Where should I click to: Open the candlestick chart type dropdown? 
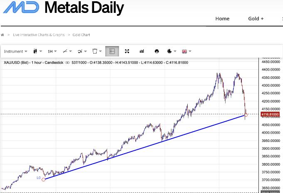pos(37,51)
